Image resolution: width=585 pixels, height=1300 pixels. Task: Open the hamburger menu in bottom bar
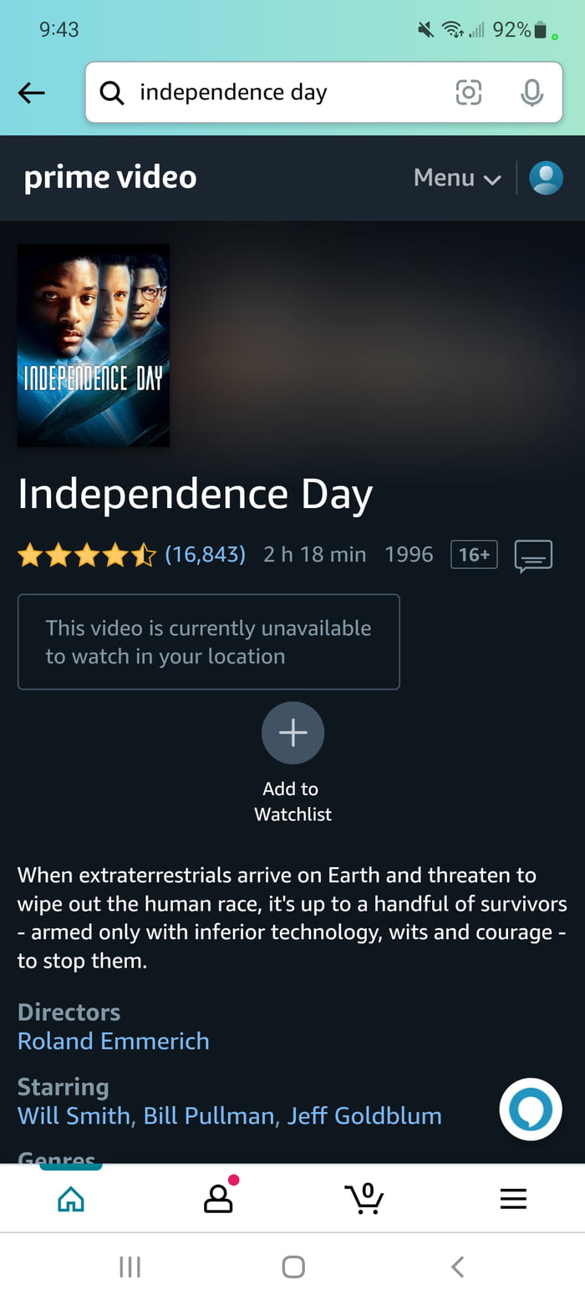pyautogui.click(x=513, y=1199)
